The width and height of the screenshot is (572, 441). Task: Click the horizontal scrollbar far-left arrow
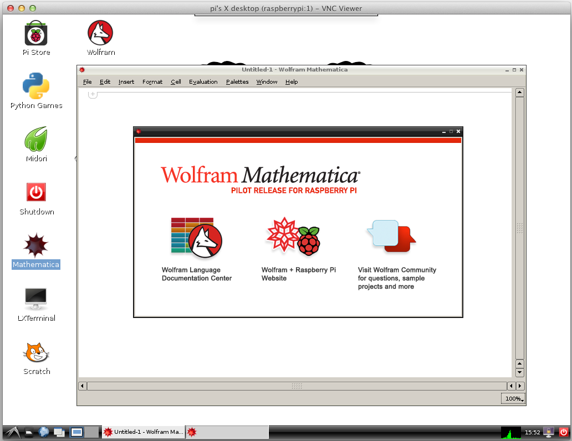(x=83, y=386)
